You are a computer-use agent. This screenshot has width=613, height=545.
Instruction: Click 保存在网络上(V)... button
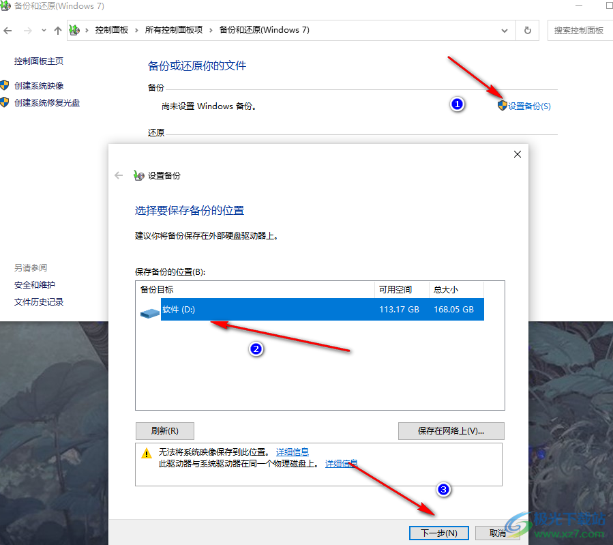[451, 431]
